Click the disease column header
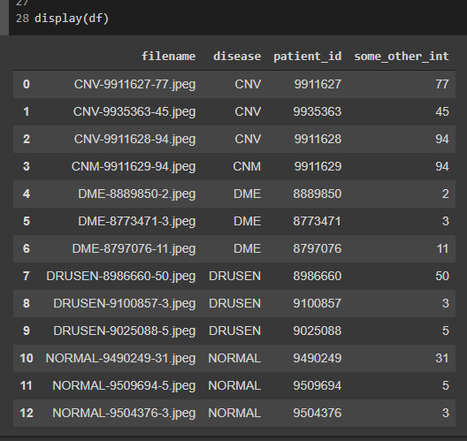Image resolution: width=467 pixels, height=441 pixels. (x=237, y=57)
